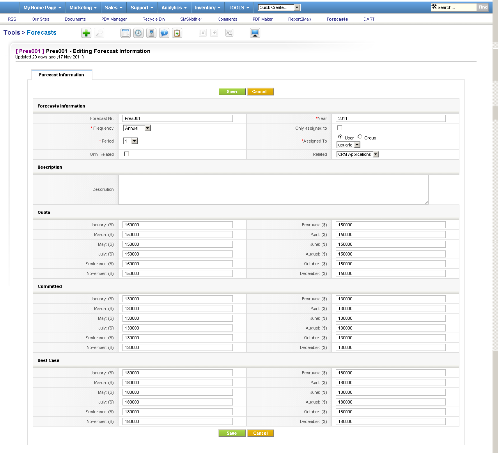Click the clipboard last viewed icon
498x453 pixels.
coord(177,33)
